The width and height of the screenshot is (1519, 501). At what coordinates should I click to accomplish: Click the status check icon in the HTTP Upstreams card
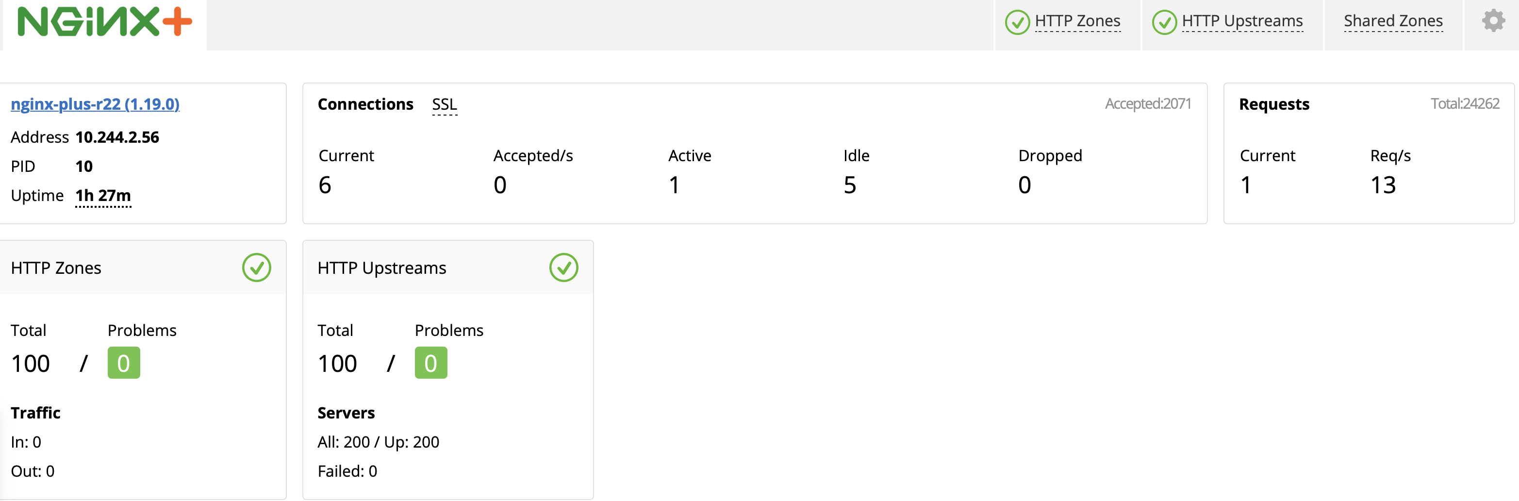click(x=564, y=268)
